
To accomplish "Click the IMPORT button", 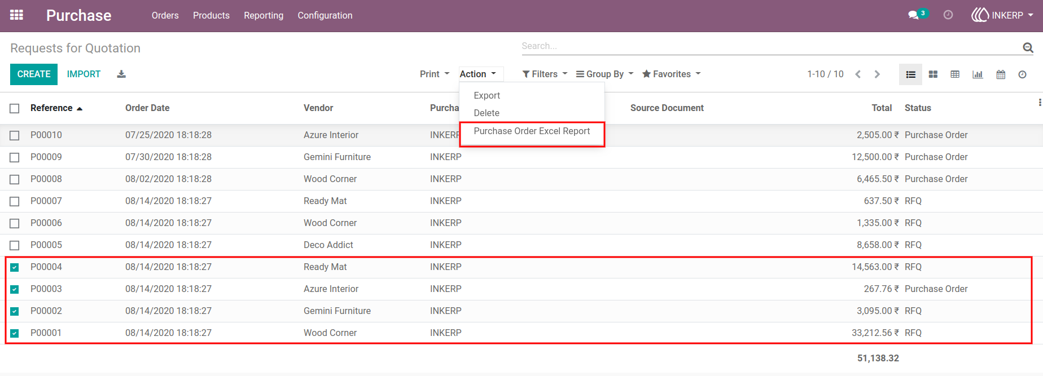I will click(x=84, y=74).
